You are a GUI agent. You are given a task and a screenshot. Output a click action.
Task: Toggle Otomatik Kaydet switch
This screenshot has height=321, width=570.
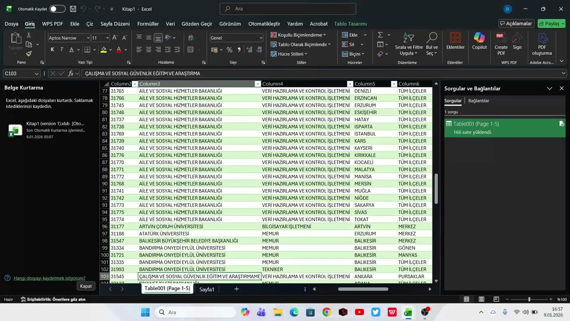57,9
